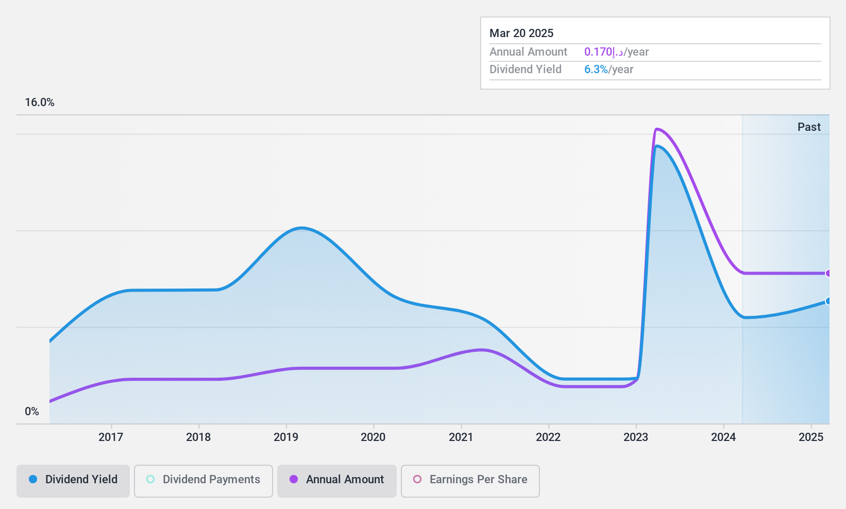The image size is (846, 509).
Task: Toggle the Annual Amount series
Action: 337,481
